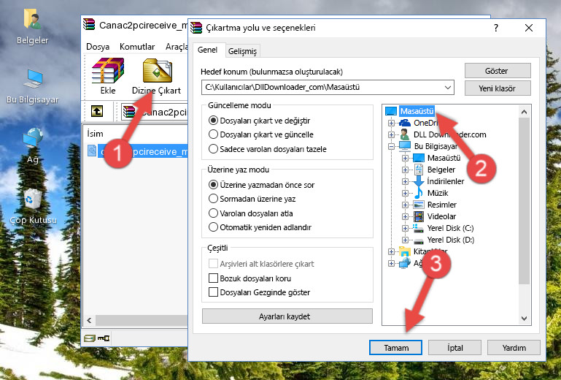Click folder tree scrollbar up arrow

click(524, 113)
